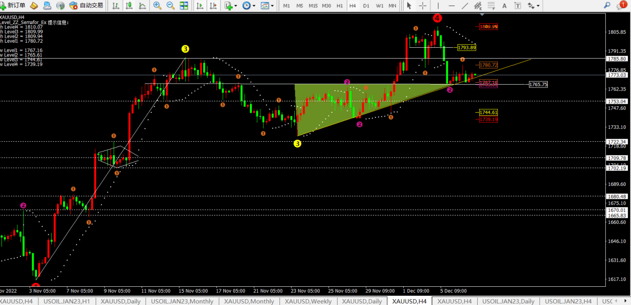
Task: Select M15 timeframe
Action: (x=313, y=6)
